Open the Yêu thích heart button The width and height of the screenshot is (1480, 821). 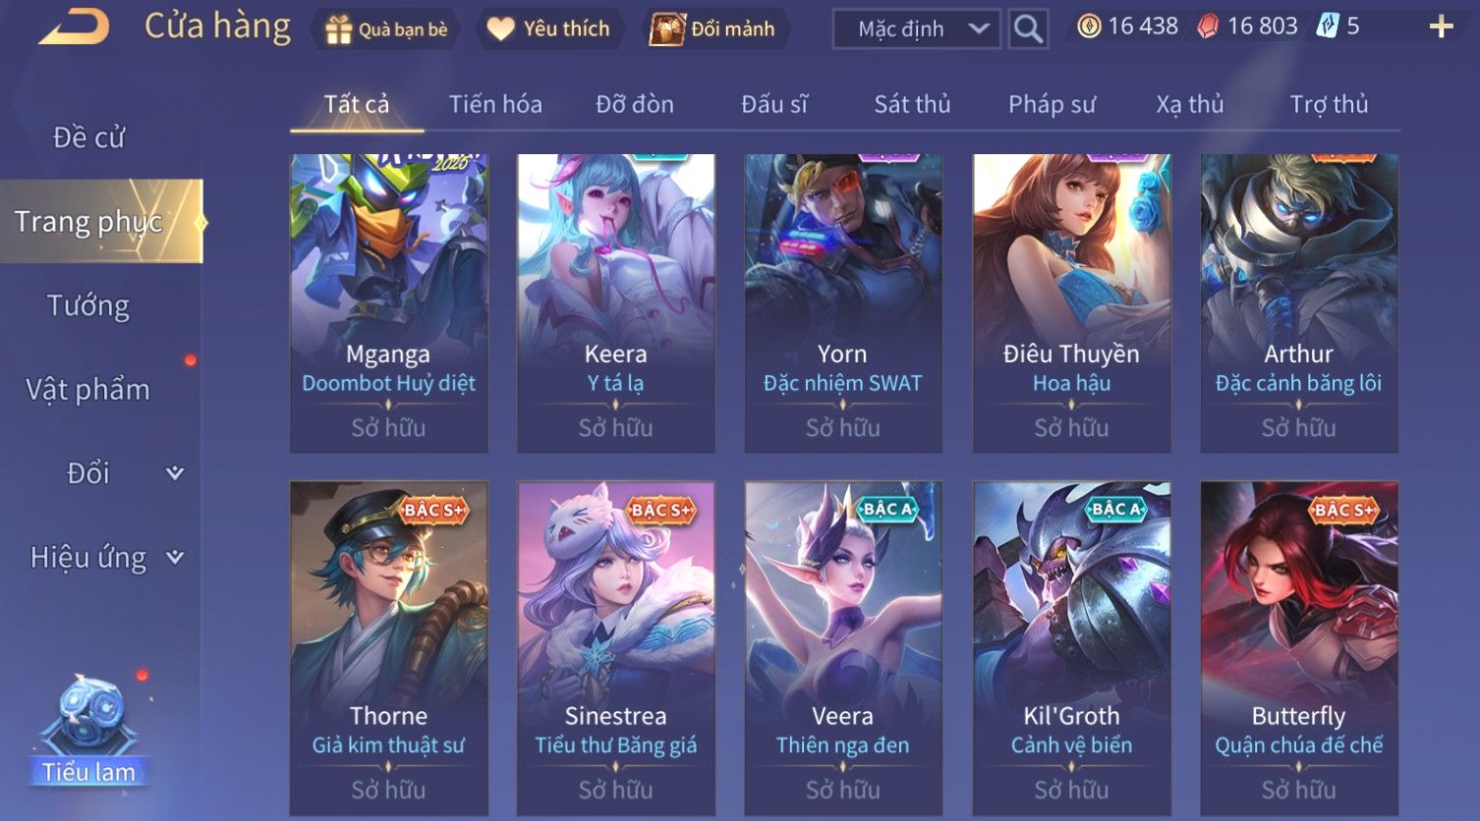tap(501, 29)
